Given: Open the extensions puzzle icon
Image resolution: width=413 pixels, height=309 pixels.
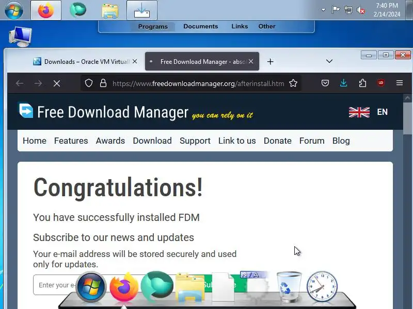Looking at the screenshot, I should [x=362, y=83].
